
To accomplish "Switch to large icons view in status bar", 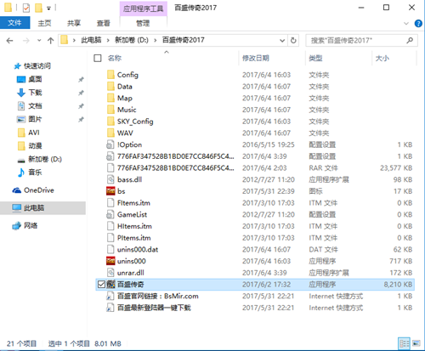I will pyautogui.click(x=416, y=343).
